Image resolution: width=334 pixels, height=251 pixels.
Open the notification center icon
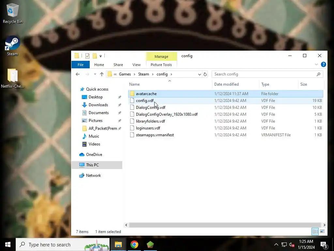coord(324,245)
